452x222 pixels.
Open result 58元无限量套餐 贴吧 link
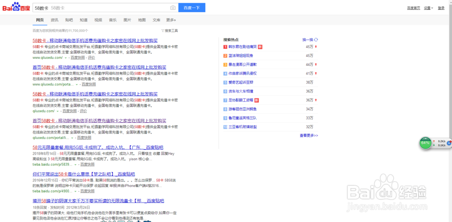pyautogui.click(x=98, y=147)
